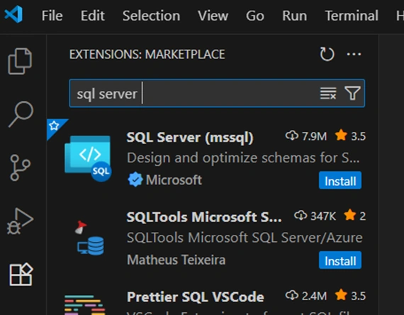Install SQLTools Microsoft SQL Server extension

pyautogui.click(x=340, y=260)
